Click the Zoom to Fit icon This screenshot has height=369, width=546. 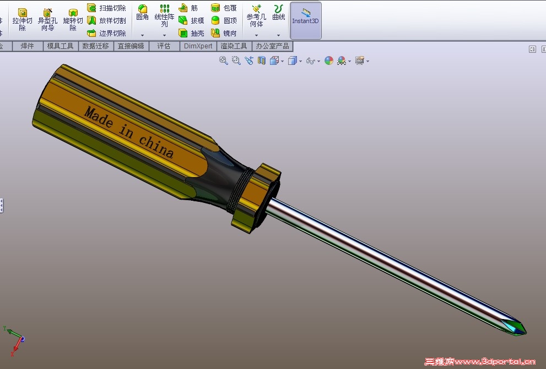pyautogui.click(x=224, y=61)
